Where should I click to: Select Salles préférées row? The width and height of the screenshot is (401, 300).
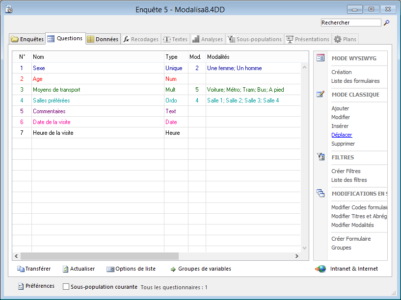tap(156, 100)
